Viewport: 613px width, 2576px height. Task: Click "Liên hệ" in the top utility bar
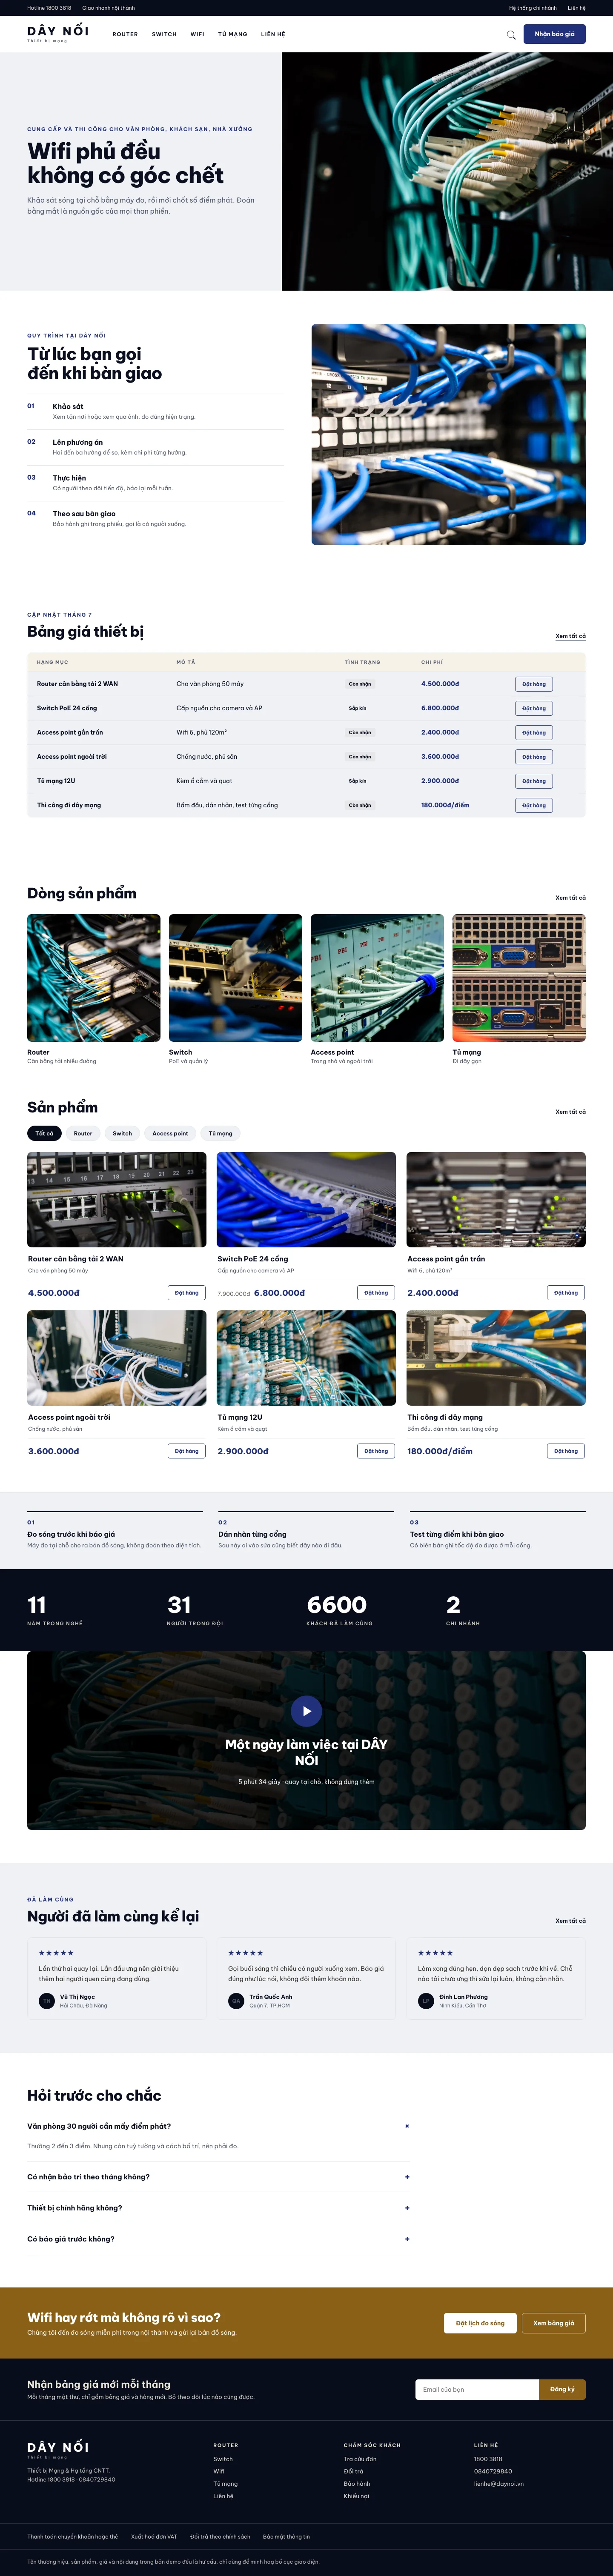[x=577, y=8]
